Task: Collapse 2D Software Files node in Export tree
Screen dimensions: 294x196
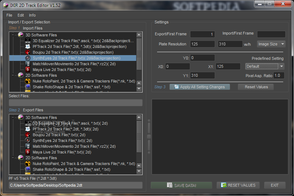Action: tap(13, 158)
